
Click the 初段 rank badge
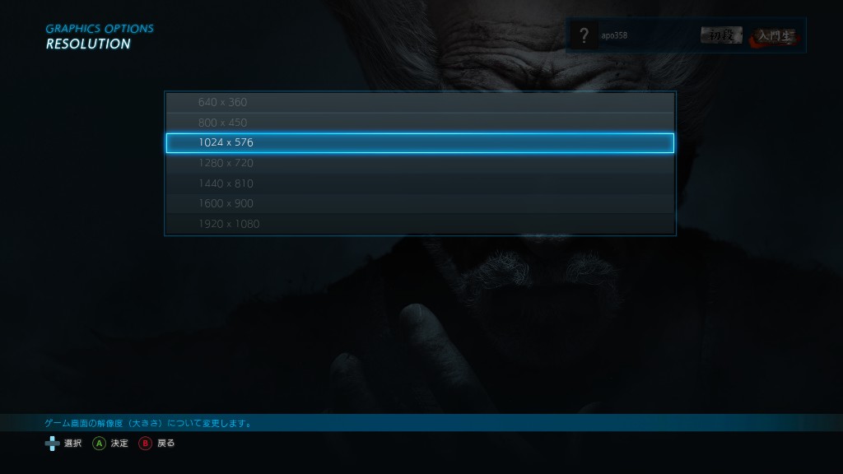(x=721, y=35)
